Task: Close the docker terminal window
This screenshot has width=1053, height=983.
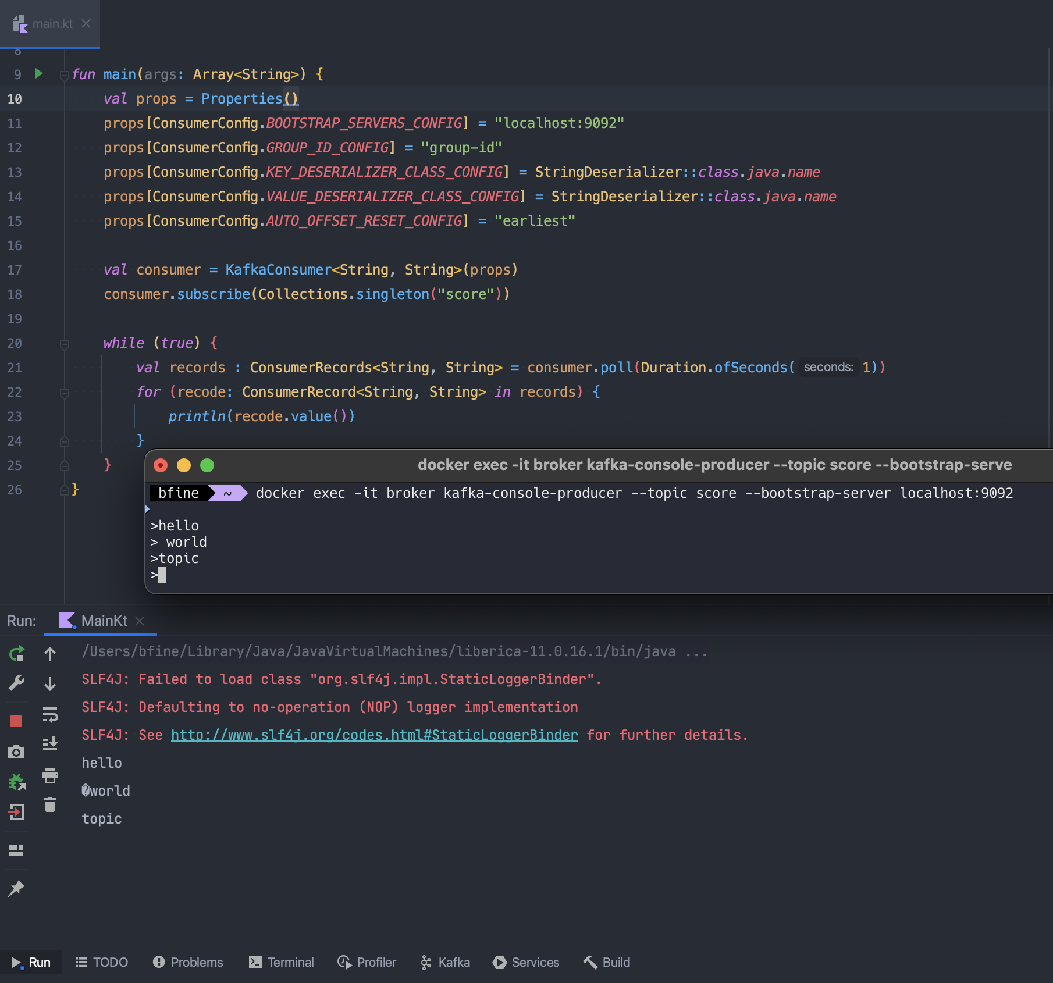Action: (x=161, y=465)
